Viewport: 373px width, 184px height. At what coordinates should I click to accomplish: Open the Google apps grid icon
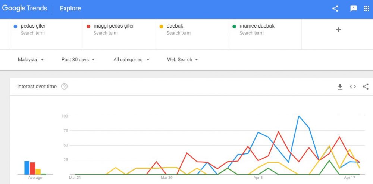click(x=367, y=9)
